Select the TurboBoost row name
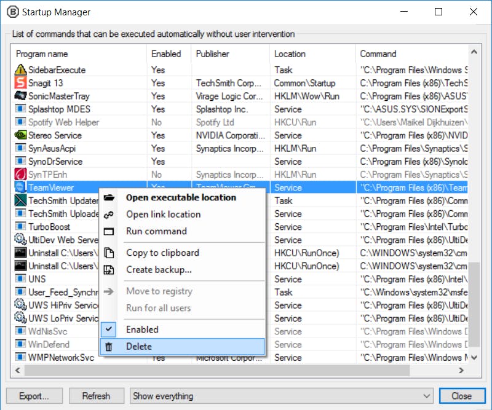Screen dimensions: 492x410 (49, 227)
